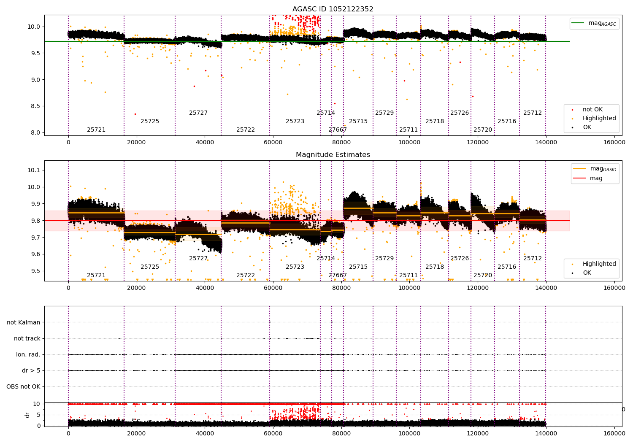Viewport: 633px width, 443px height.
Task: Click 60000 tick label under Magnitude Estimates plot
Action: (273, 288)
